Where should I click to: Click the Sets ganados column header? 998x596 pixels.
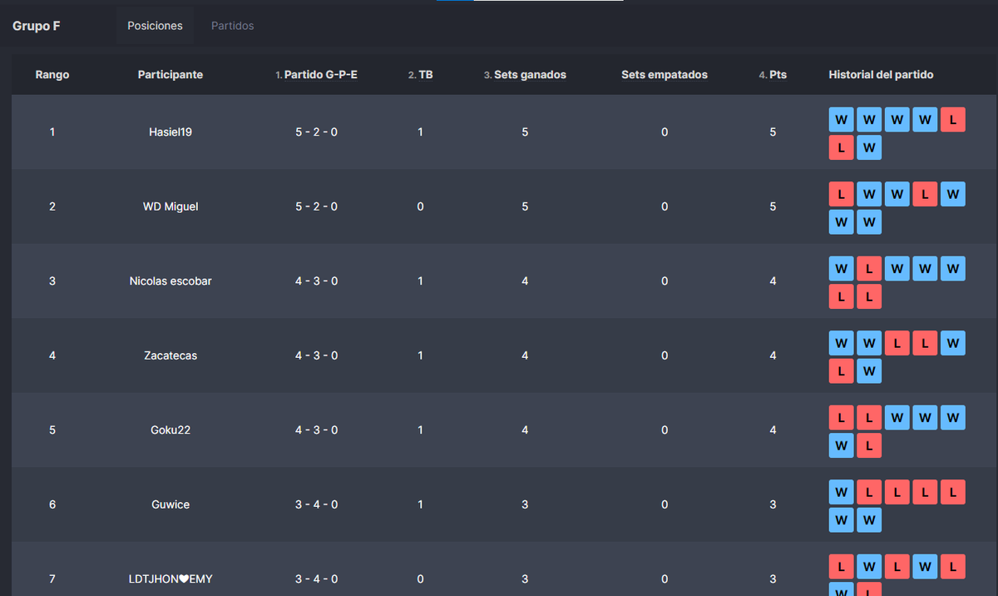pyautogui.click(x=525, y=75)
